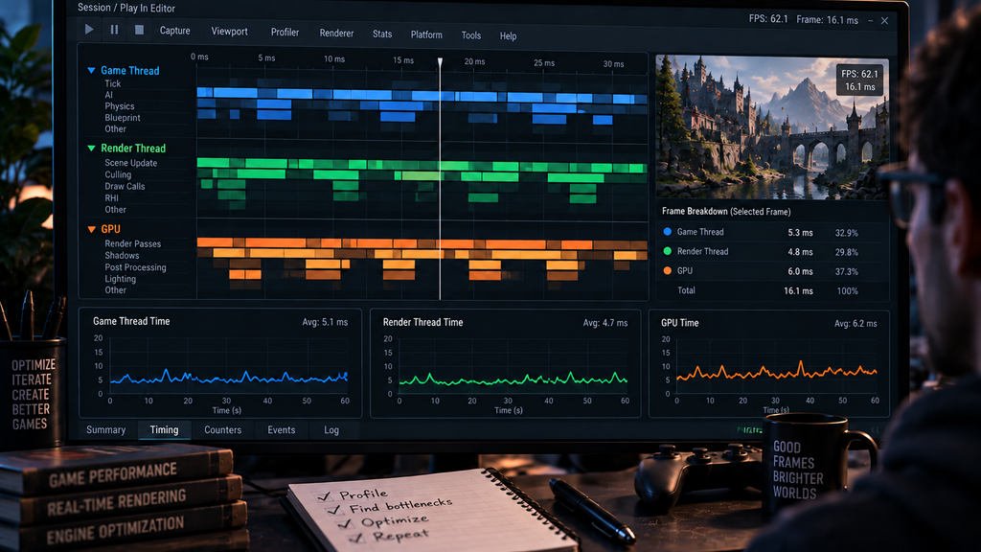Select the Draw Calls track row
Screen dimensions: 981x552
point(125,187)
